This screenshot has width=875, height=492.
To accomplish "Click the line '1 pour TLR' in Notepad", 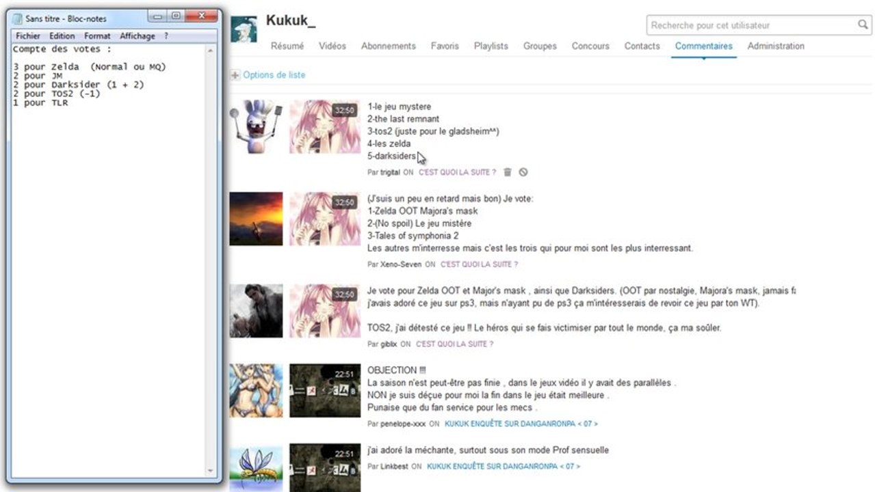I will [x=40, y=102].
